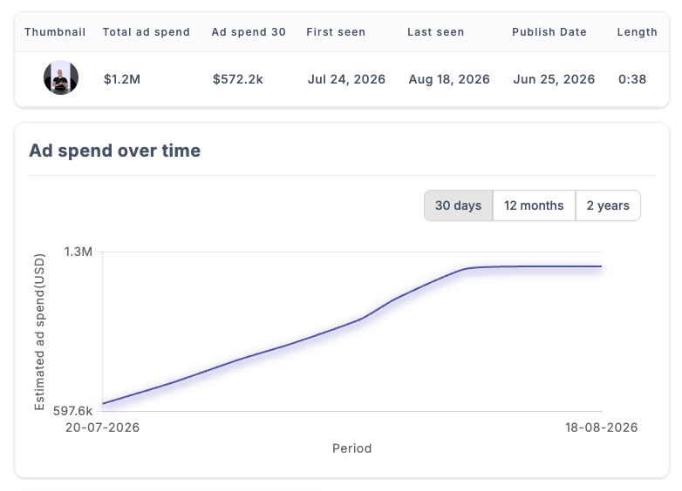
Task: Select the $572.2k ad spend cell
Action: (x=237, y=79)
